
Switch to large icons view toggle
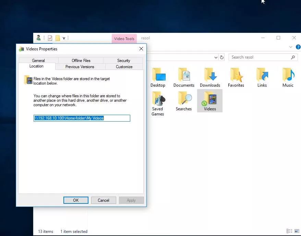point(297,231)
